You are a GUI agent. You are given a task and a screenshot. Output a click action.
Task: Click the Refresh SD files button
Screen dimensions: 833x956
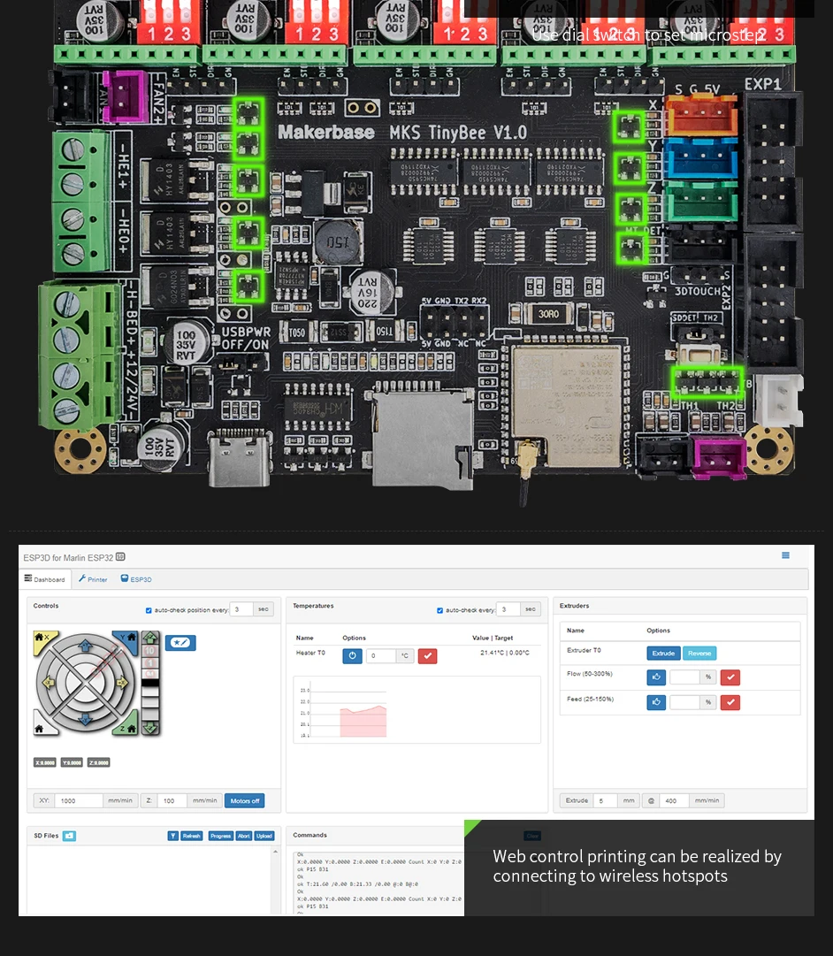click(192, 836)
